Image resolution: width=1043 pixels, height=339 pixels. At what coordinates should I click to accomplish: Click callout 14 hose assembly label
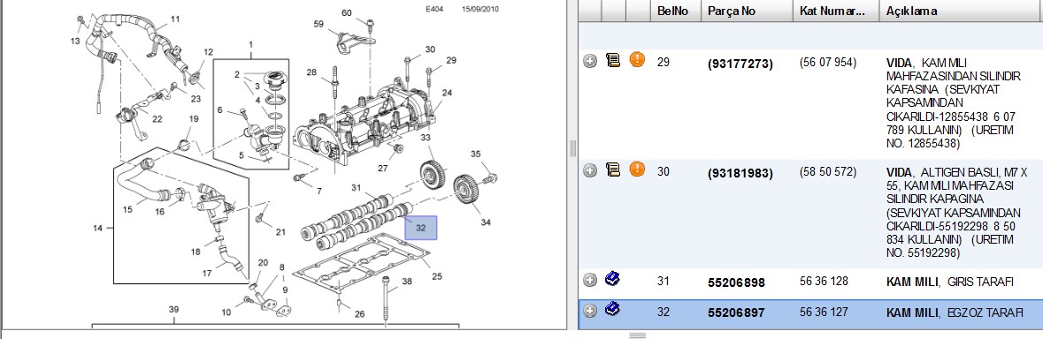(x=98, y=229)
